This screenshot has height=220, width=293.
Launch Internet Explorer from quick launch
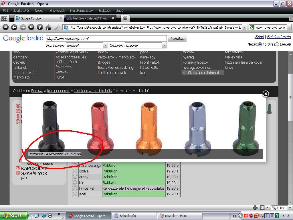44,216
